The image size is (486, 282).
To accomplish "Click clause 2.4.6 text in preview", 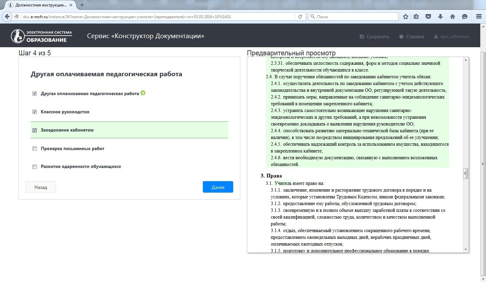I will coord(354,161).
